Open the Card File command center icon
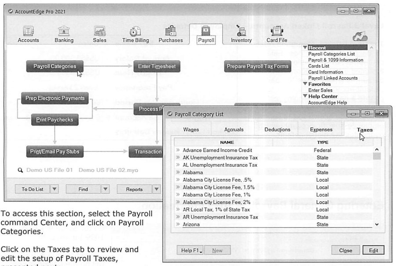Image resolution: width=396 pixels, height=266 pixels. 277,31
